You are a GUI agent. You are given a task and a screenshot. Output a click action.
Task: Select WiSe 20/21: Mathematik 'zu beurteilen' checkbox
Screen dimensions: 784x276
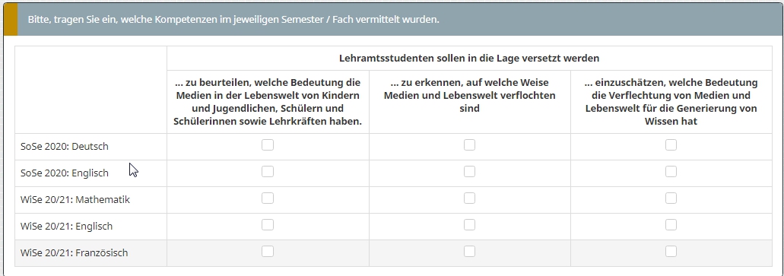point(268,198)
